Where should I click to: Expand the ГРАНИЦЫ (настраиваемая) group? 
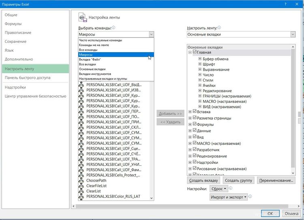(x=200, y=96)
